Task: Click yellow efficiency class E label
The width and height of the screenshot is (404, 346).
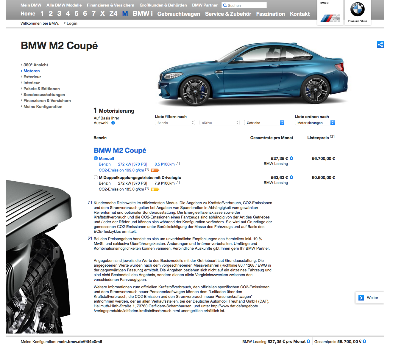Action: pos(155,189)
